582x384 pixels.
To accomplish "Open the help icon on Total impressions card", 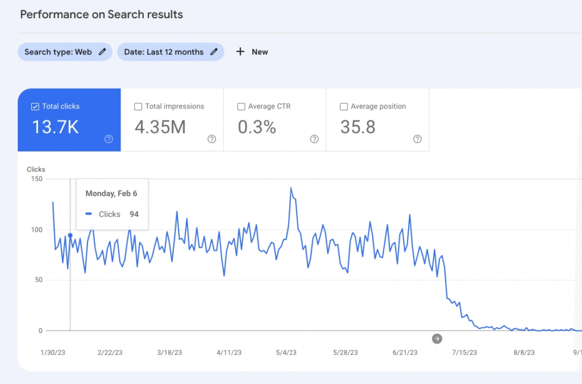I will (212, 139).
